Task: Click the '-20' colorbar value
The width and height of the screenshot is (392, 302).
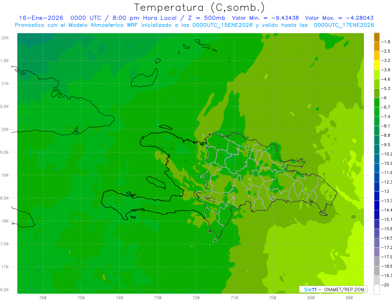Action: click(x=385, y=285)
